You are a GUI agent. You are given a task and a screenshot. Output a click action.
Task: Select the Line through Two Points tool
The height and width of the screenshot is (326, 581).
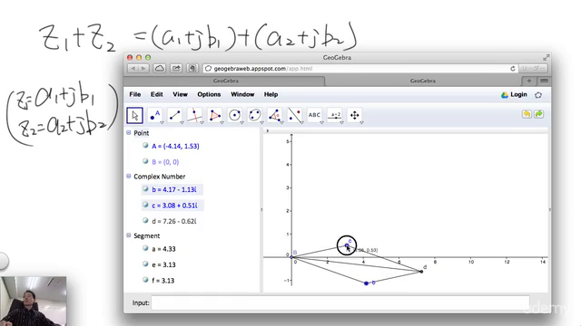[x=175, y=115]
